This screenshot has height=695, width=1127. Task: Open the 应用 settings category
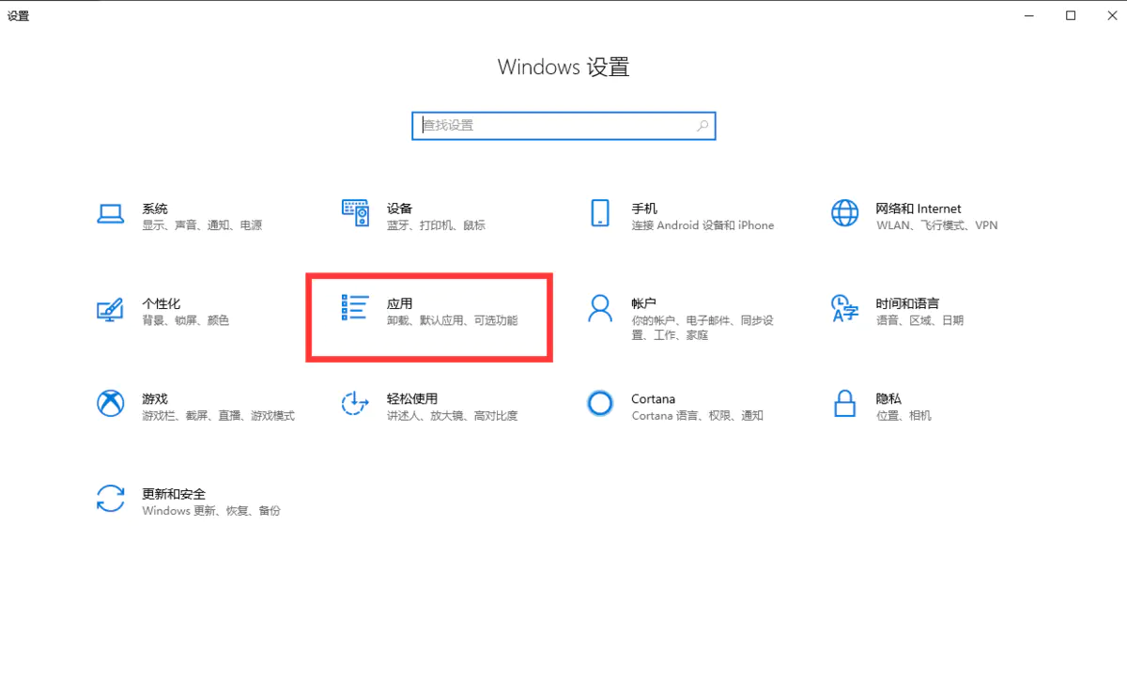click(399, 303)
